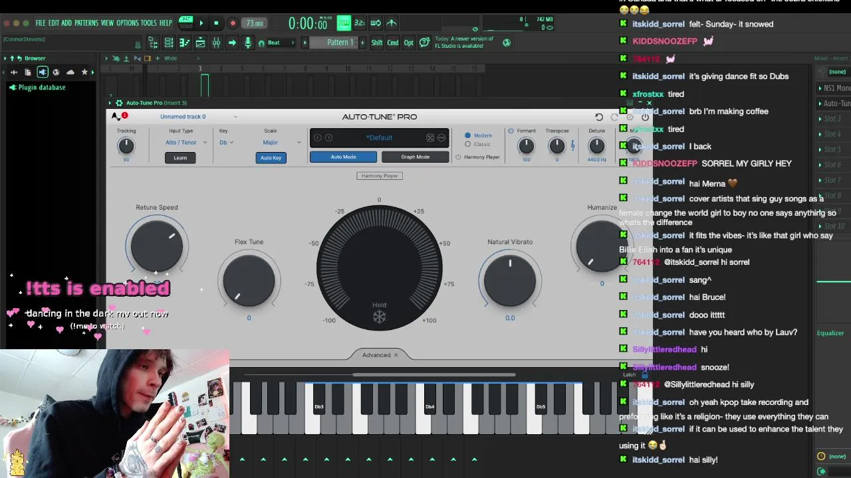Click the Shift modifier button
Viewport: 851px width, 478px height.
tap(377, 42)
